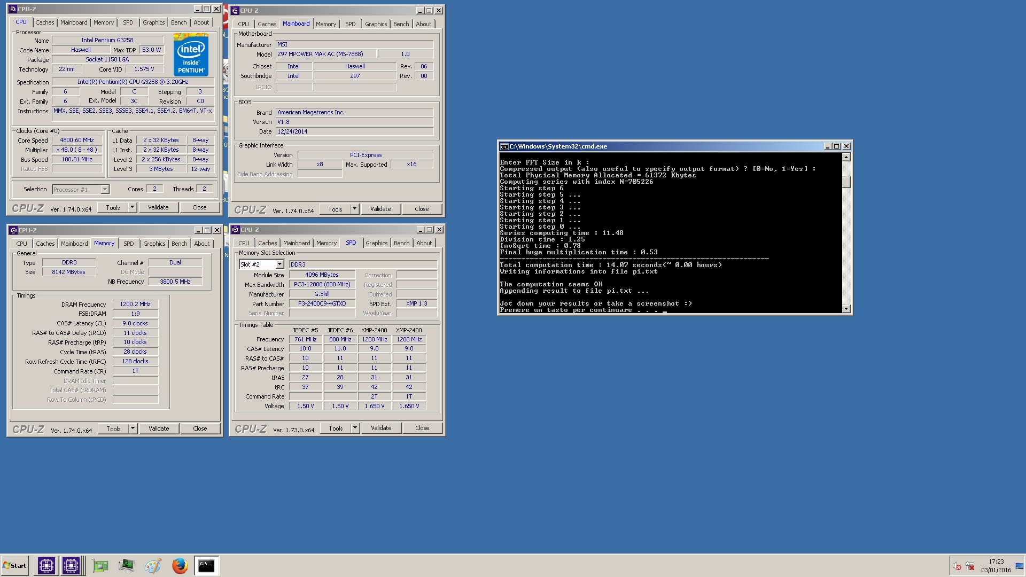1026x577 pixels.
Task: Click Validate in the Mainboard window
Action: tap(380, 209)
